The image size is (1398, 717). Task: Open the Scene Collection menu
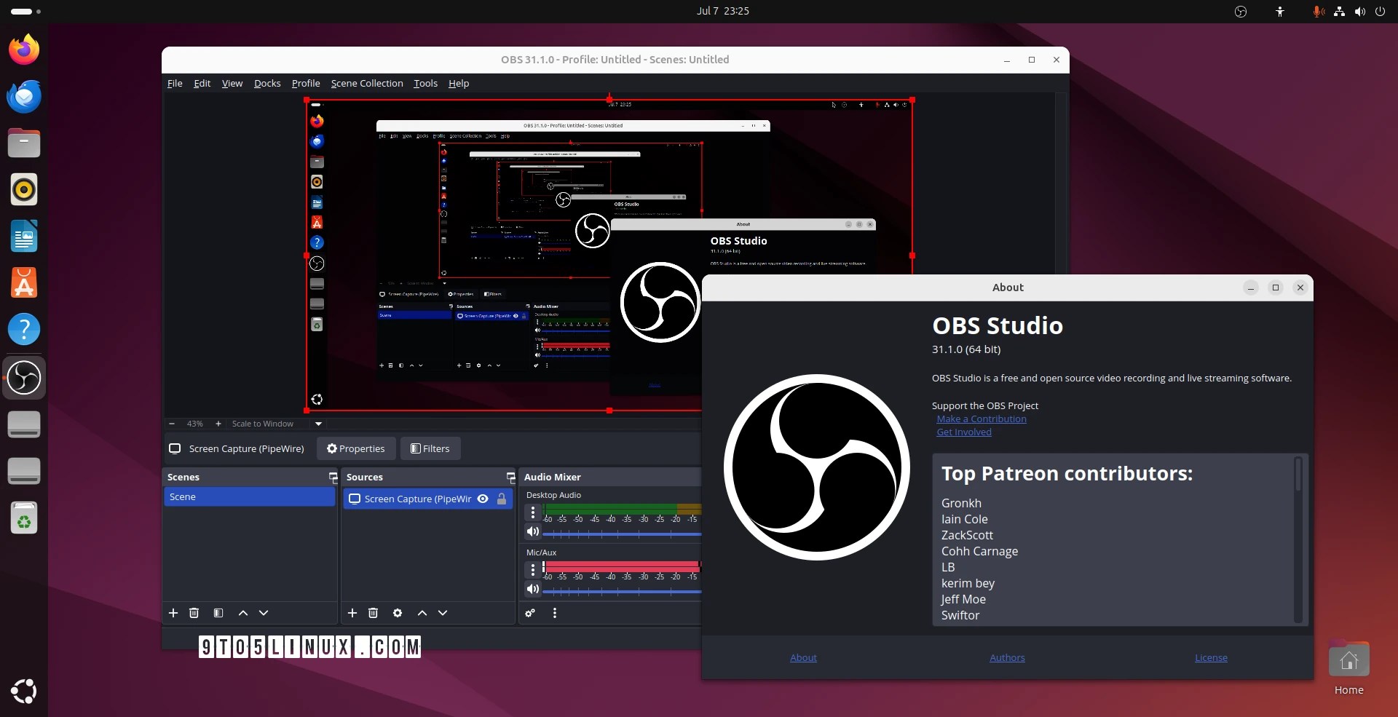pos(367,83)
